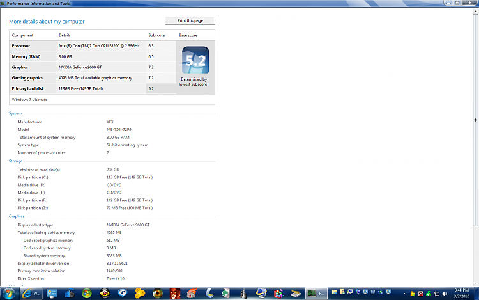
Task: Click the 4095 MB Total available graphics memory cell
Action: pyautogui.click(x=95, y=78)
